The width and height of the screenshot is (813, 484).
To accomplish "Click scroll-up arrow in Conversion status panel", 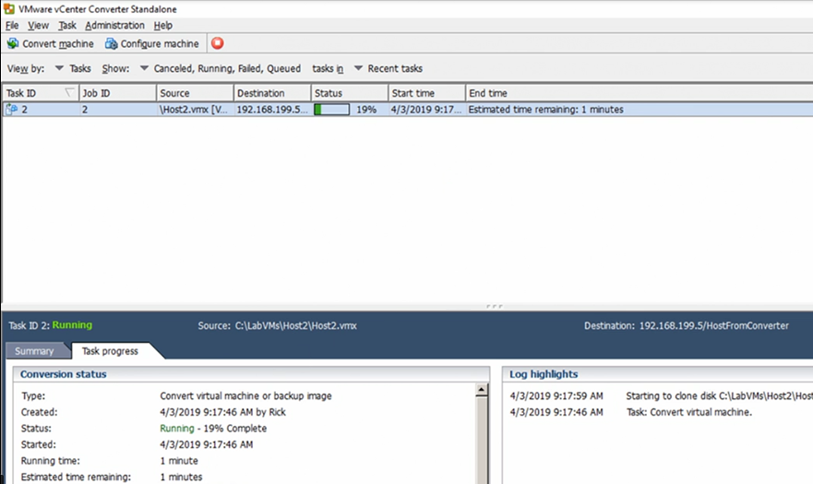I will tap(482, 390).
